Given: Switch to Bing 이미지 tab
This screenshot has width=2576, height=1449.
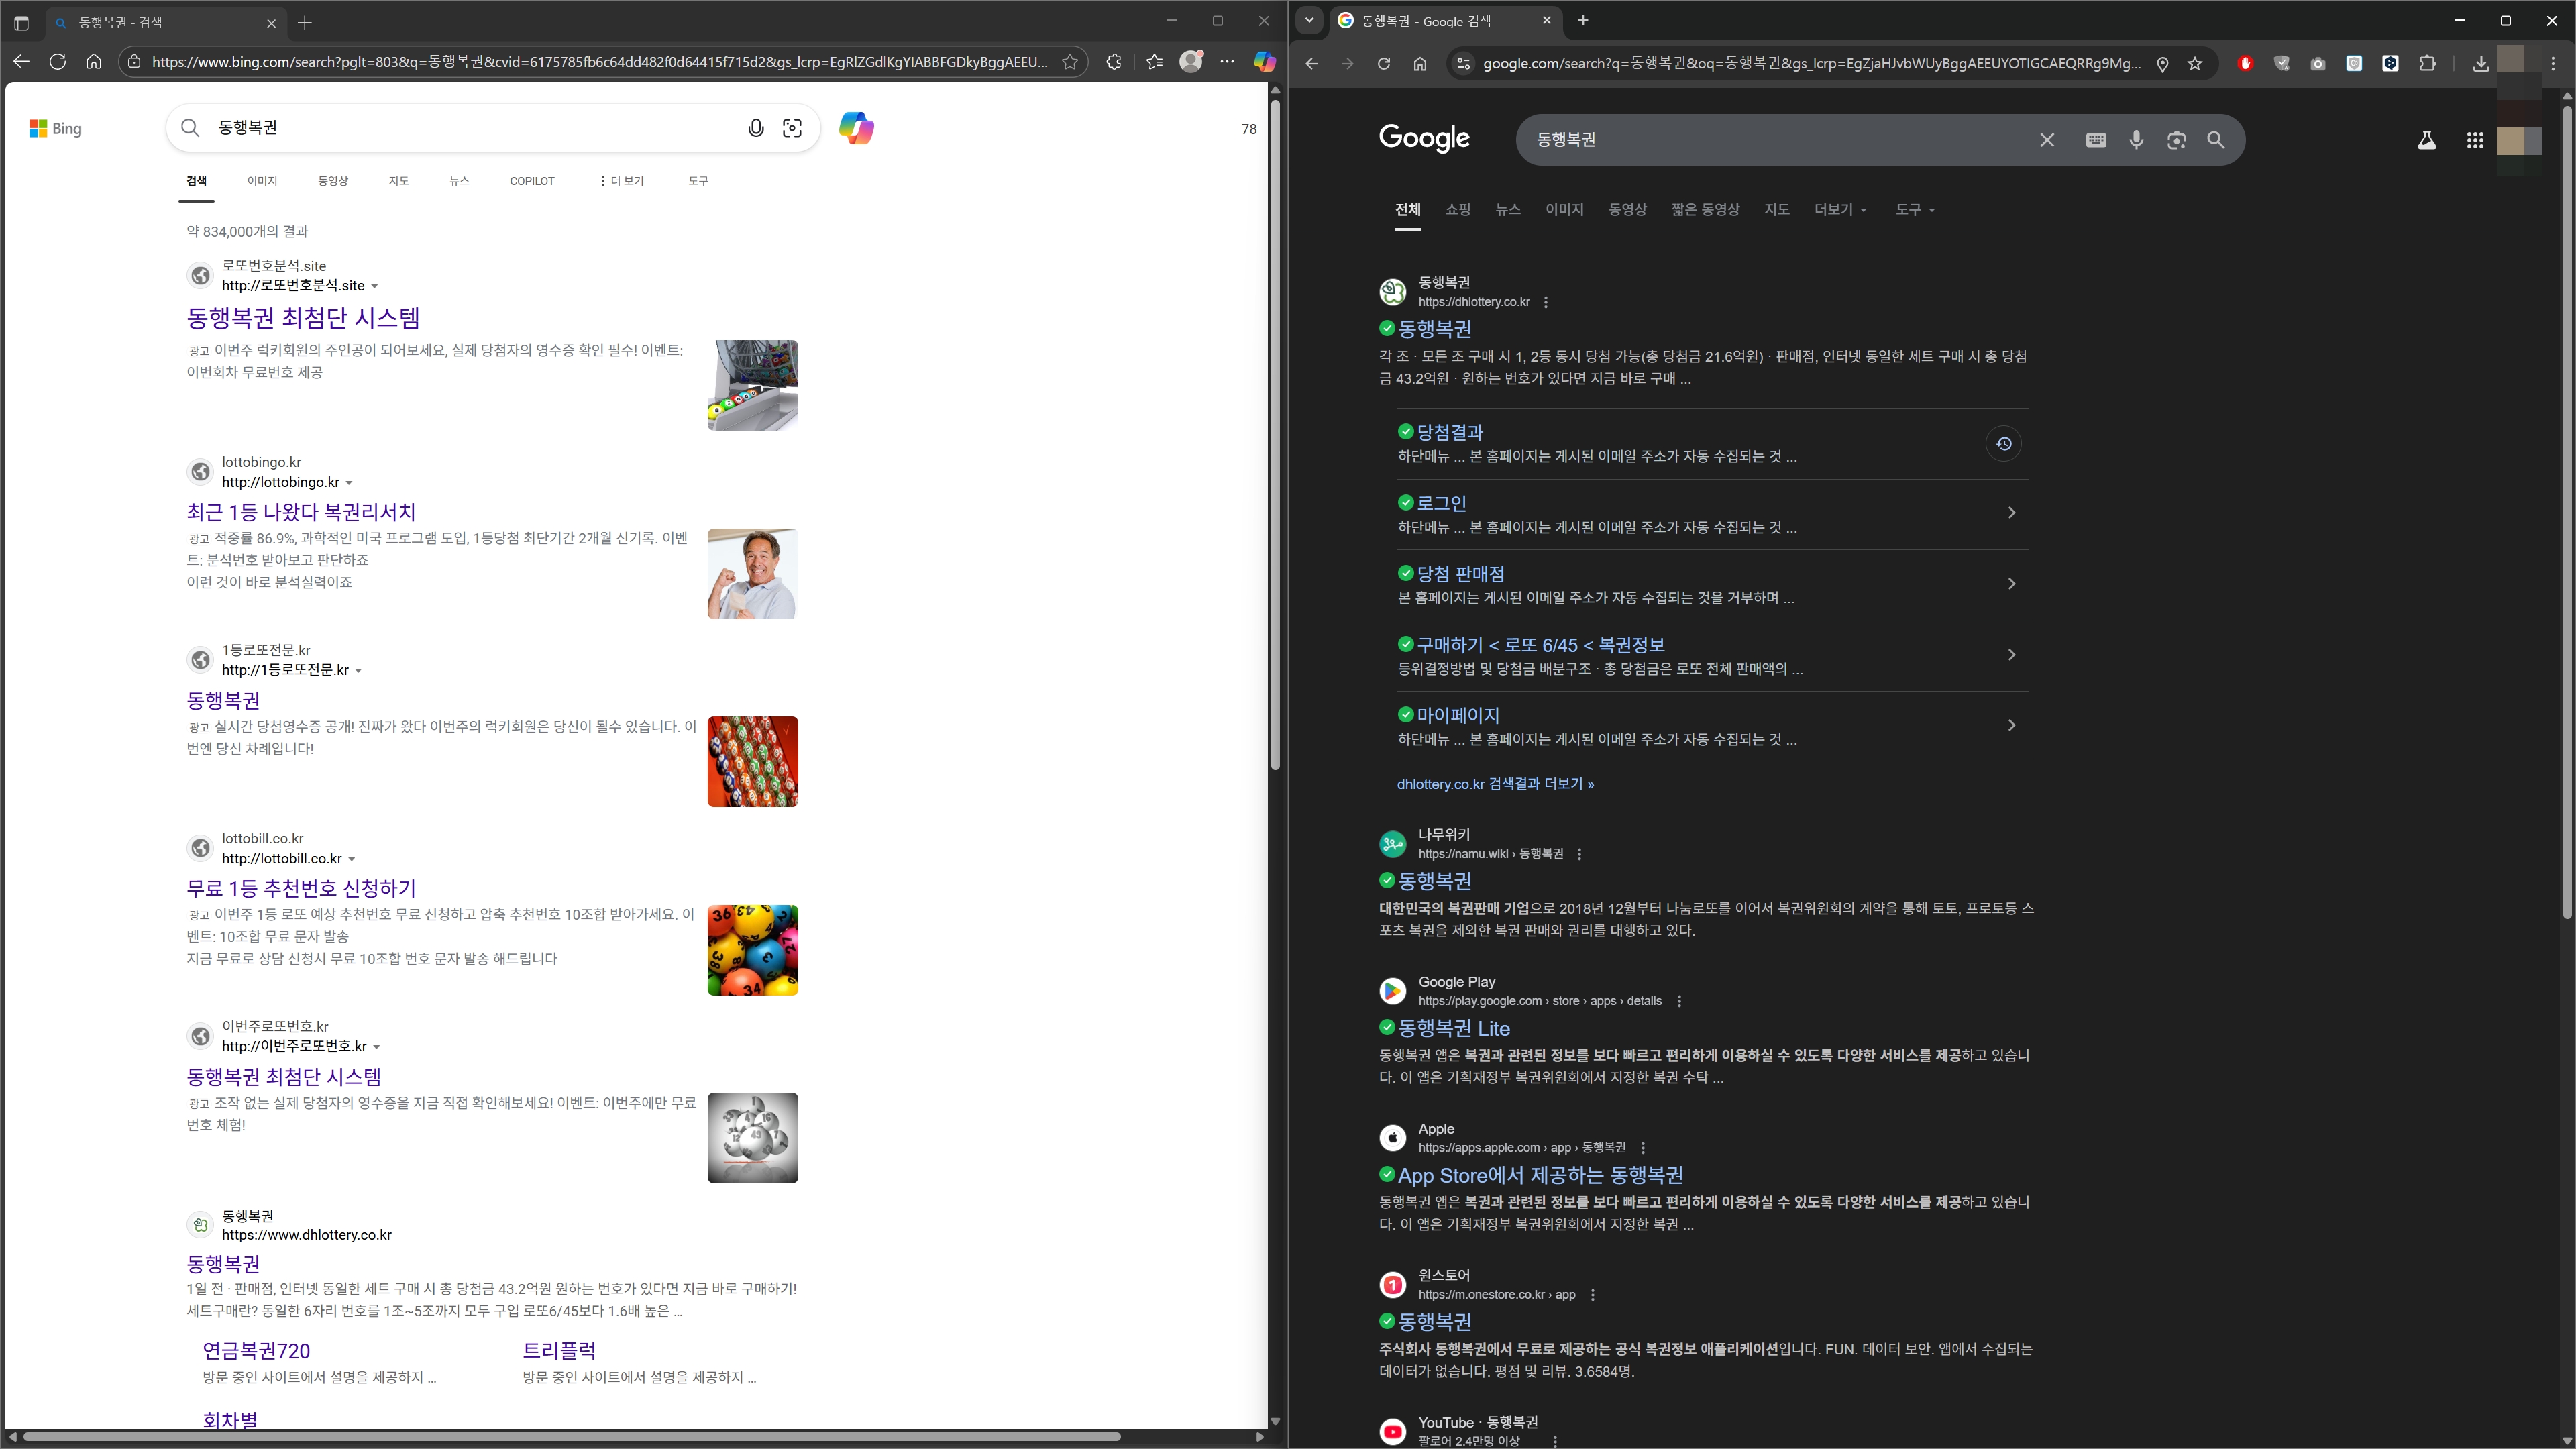Looking at the screenshot, I should tap(262, 181).
